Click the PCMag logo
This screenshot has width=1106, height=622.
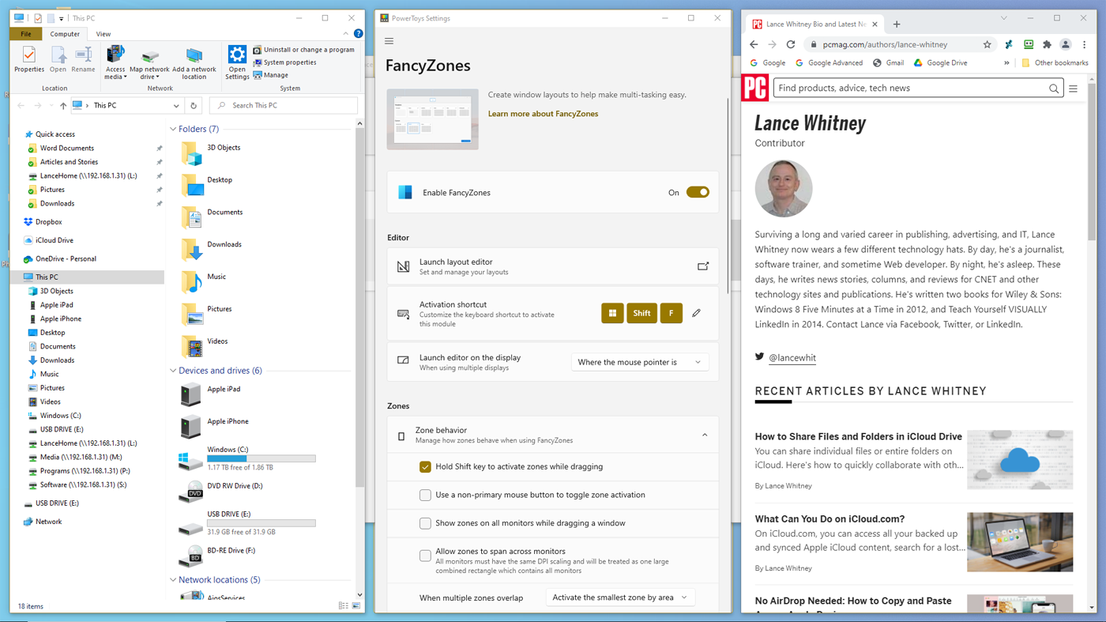754,88
